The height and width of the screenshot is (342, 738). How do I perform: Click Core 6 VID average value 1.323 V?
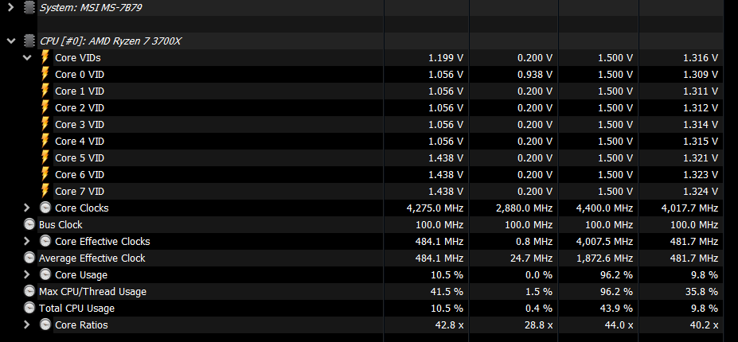(x=701, y=174)
